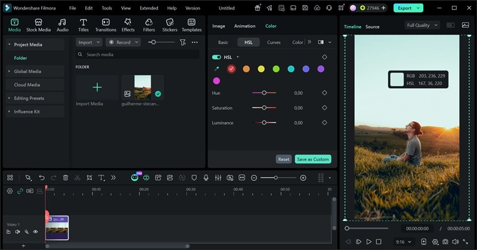477x250 pixels.
Task: Delete clip using trash icon
Action: [x=66, y=178]
